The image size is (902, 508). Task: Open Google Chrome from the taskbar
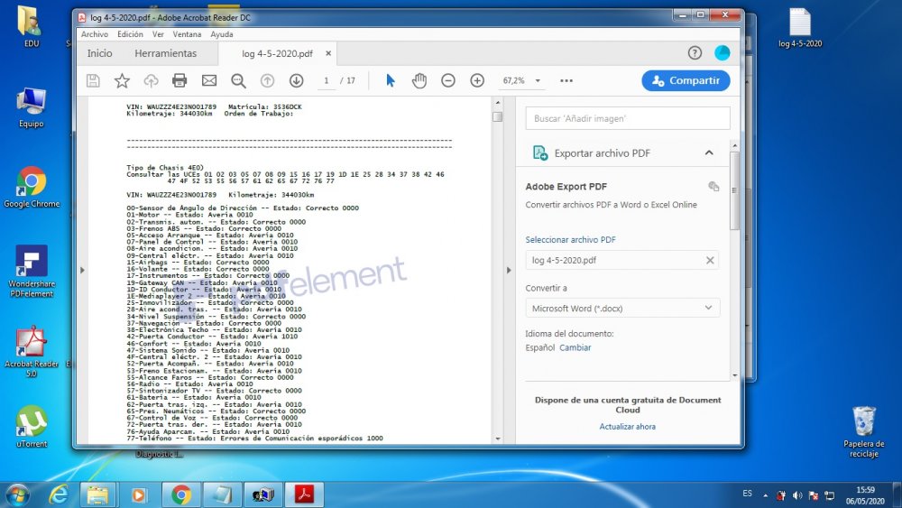[181, 494]
